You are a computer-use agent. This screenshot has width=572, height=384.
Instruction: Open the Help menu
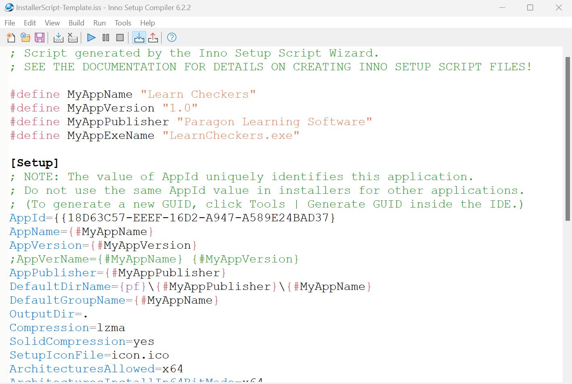coord(147,23)
